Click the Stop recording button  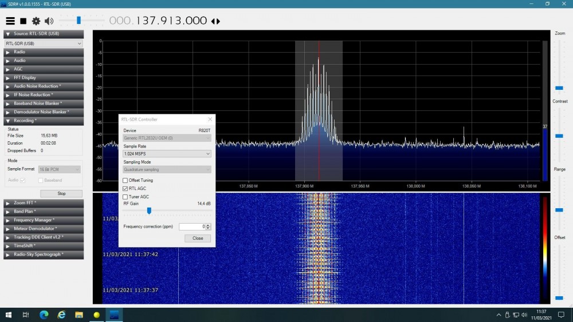coord(61,194)
